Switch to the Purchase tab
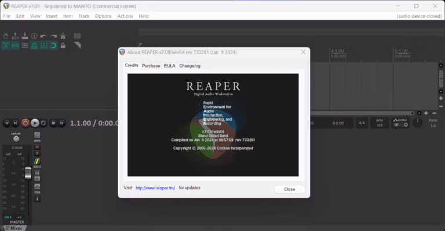445x231 pixels. point(151,66)
